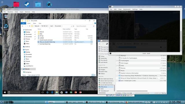Screen dimensions: 185x104
Task: Refresh the Explorer Documents folder
Action: (x=73, y=26)
